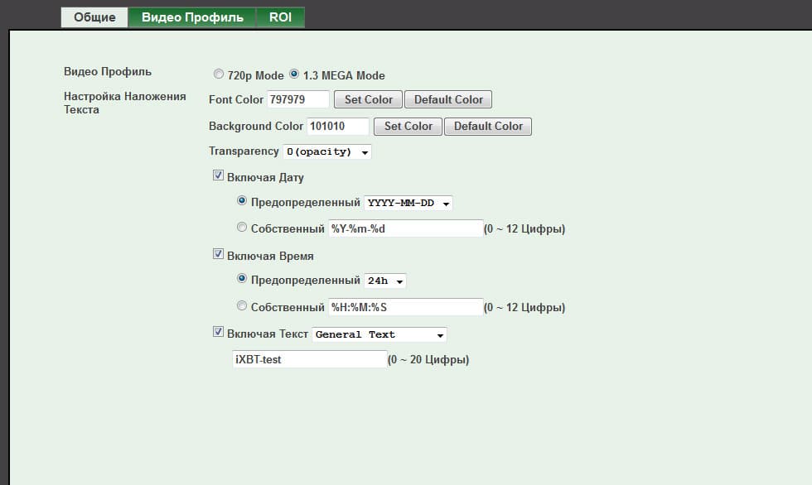Open the Transparency dropdown

point(327,151)
